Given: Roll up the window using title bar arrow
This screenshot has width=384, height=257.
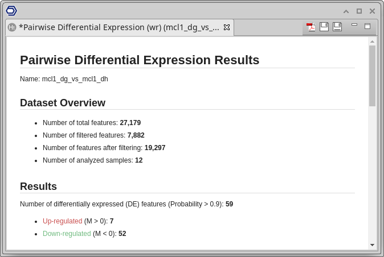Looking at the screenshot, I should 346,11.
